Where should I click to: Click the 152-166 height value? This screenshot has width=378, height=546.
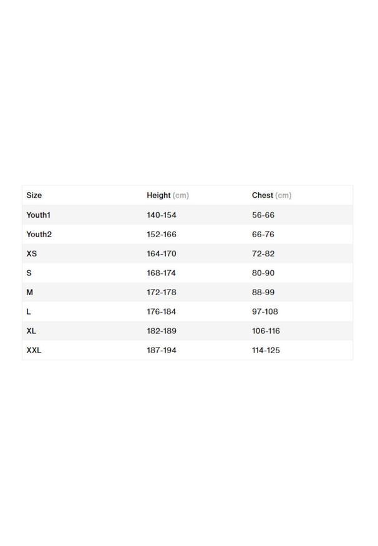(161, 234)
